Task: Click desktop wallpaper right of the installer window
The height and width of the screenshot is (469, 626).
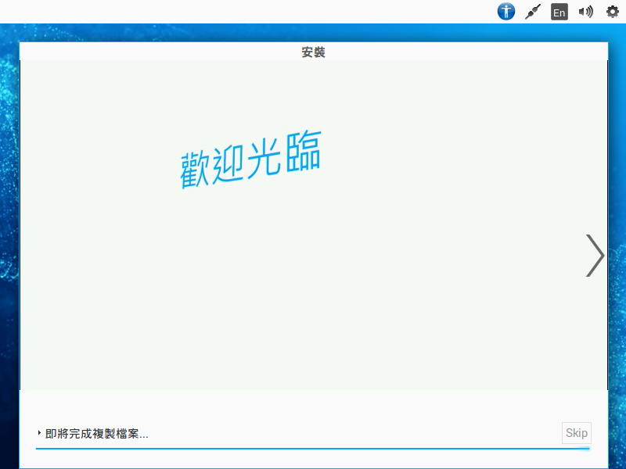Action: click(x=617, y=234)
